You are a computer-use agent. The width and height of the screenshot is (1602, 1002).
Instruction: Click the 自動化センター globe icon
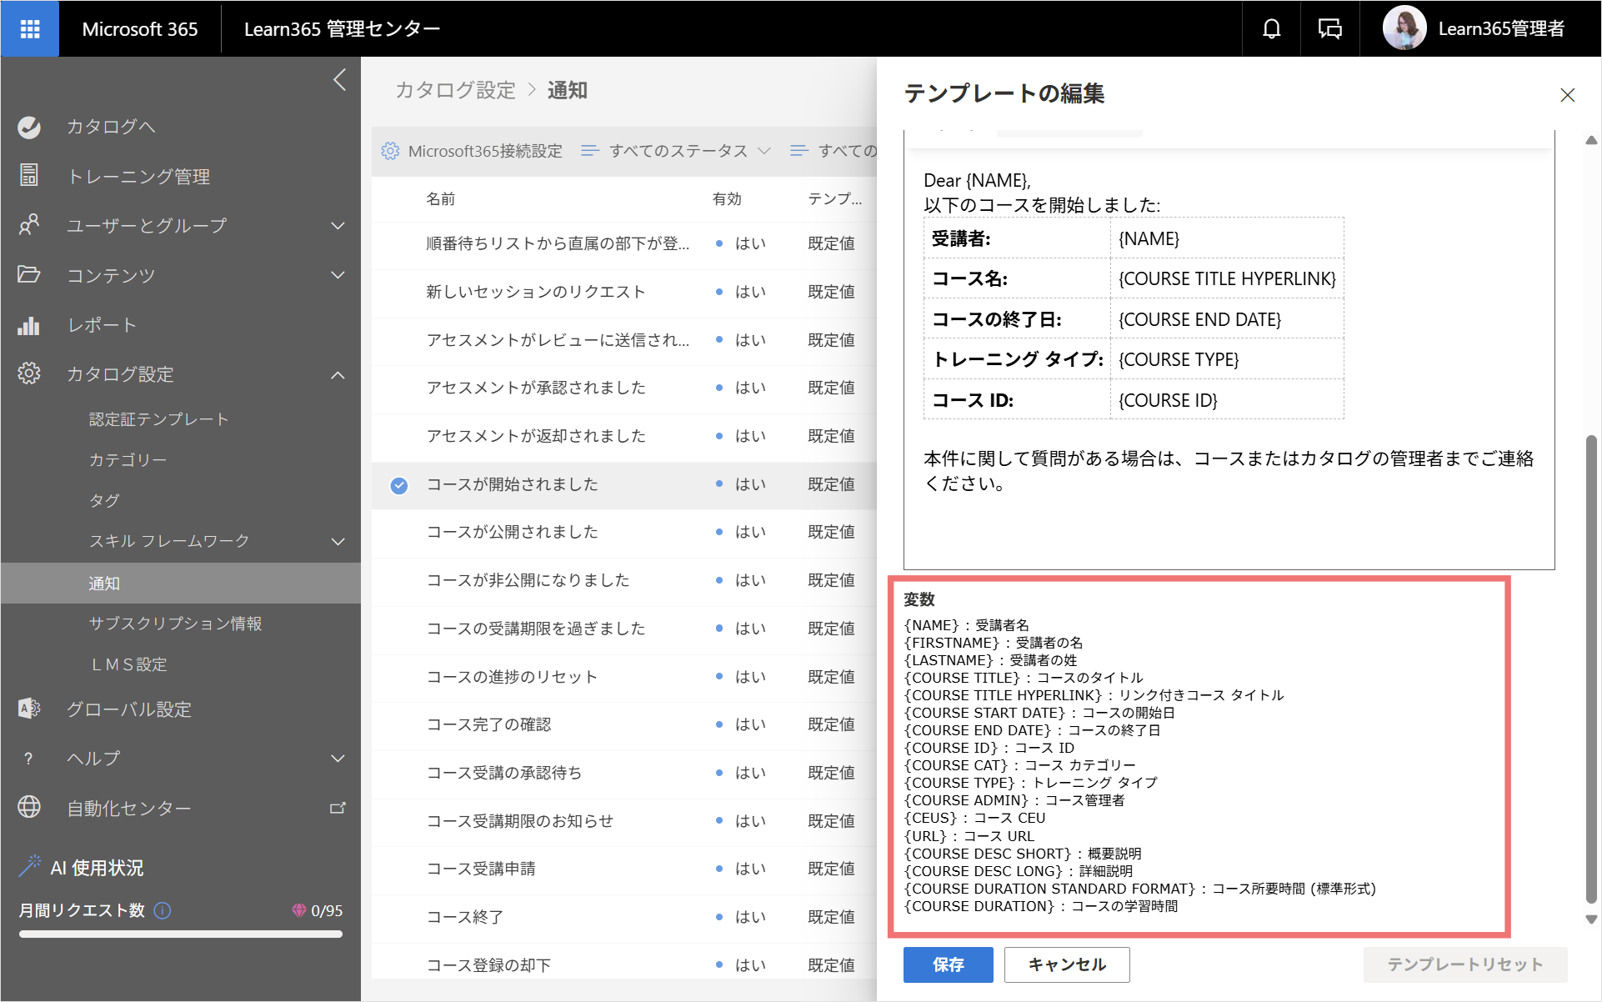29,807
